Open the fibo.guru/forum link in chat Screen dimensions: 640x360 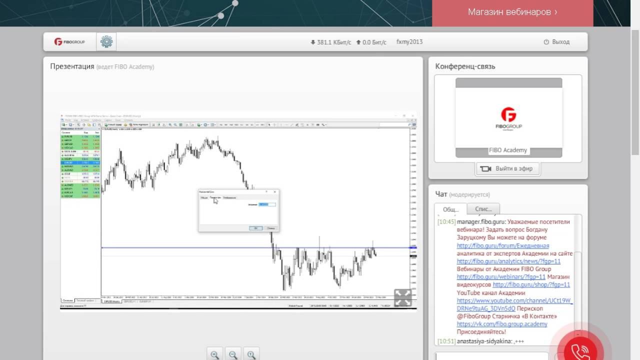point(503,245)
